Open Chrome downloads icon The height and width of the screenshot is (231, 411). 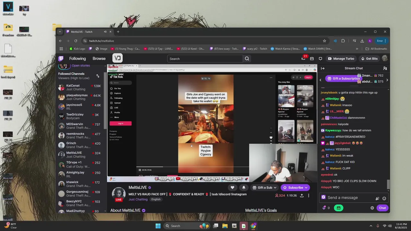tap(362, 41)
